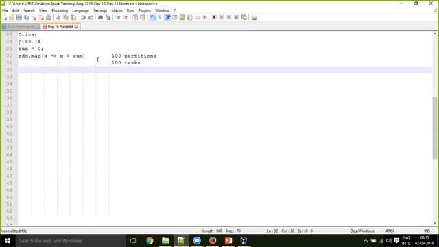Click the Zoom In toolbar icon
This screenshot has height=247, width=439.
coord(118,18)
